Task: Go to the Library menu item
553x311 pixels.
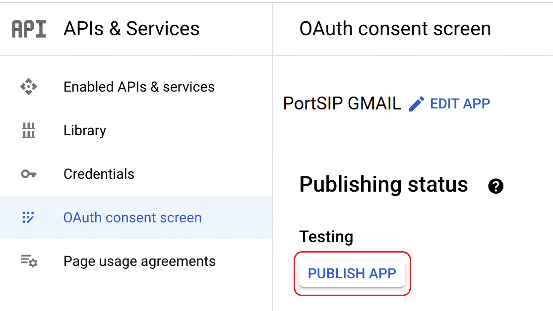Action: (x=85, y=131)
